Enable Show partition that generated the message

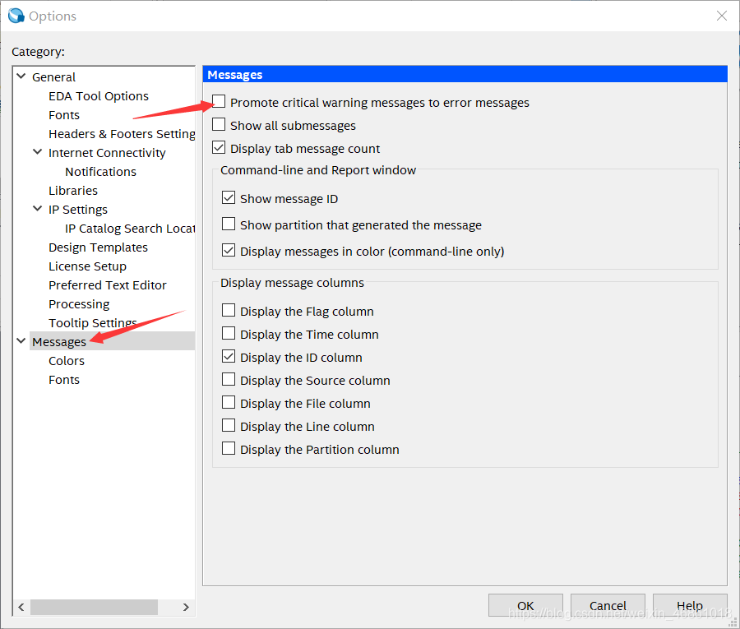click(x=229, y=224)
